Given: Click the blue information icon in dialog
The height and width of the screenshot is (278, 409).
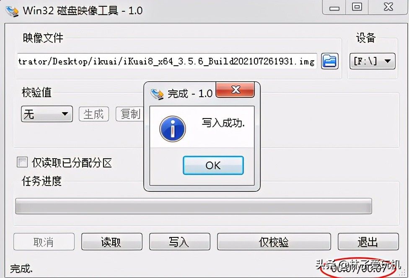Looking at the screenshot, I should (172, 129).
